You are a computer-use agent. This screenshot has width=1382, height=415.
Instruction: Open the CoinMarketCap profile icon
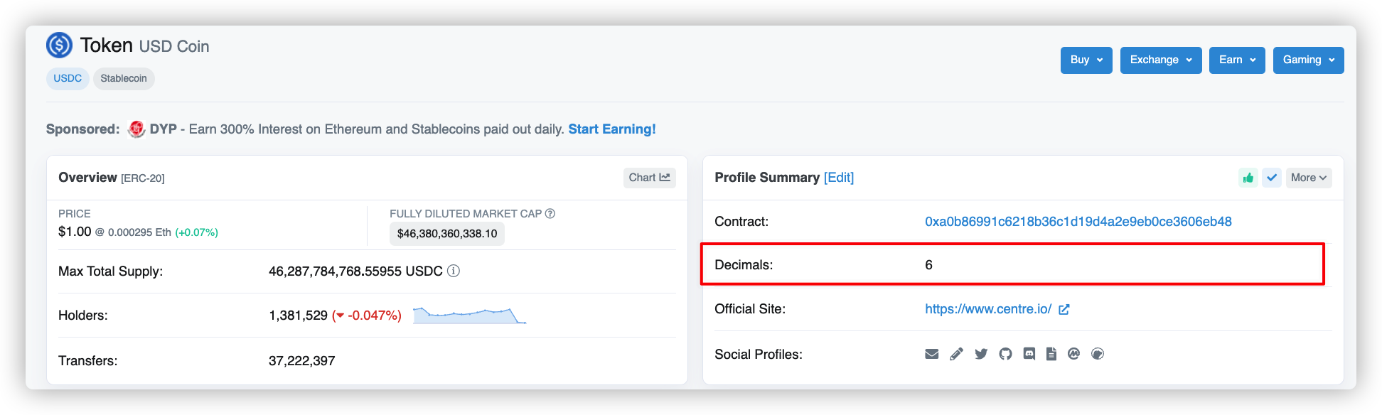point(1073,354)
